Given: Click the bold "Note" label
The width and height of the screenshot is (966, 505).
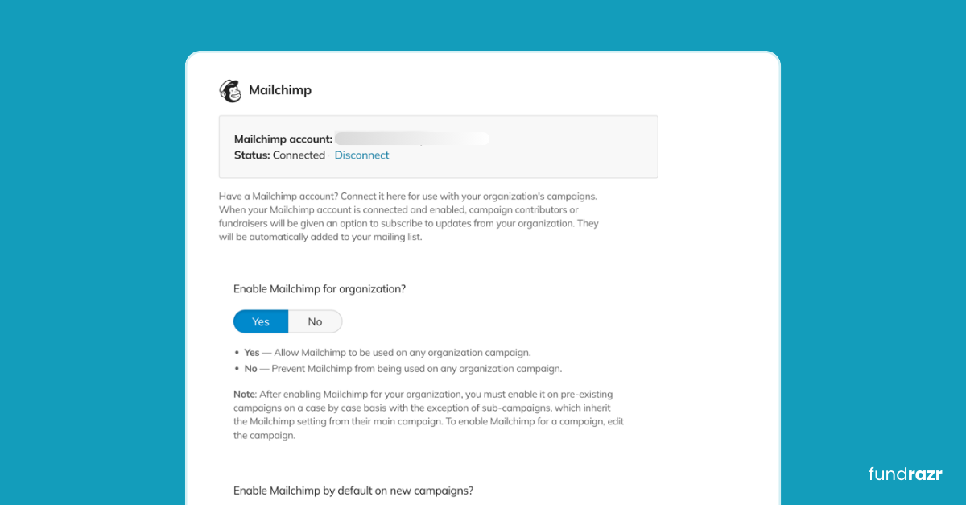Looking at the screenshot, I should tap(244, 395).
